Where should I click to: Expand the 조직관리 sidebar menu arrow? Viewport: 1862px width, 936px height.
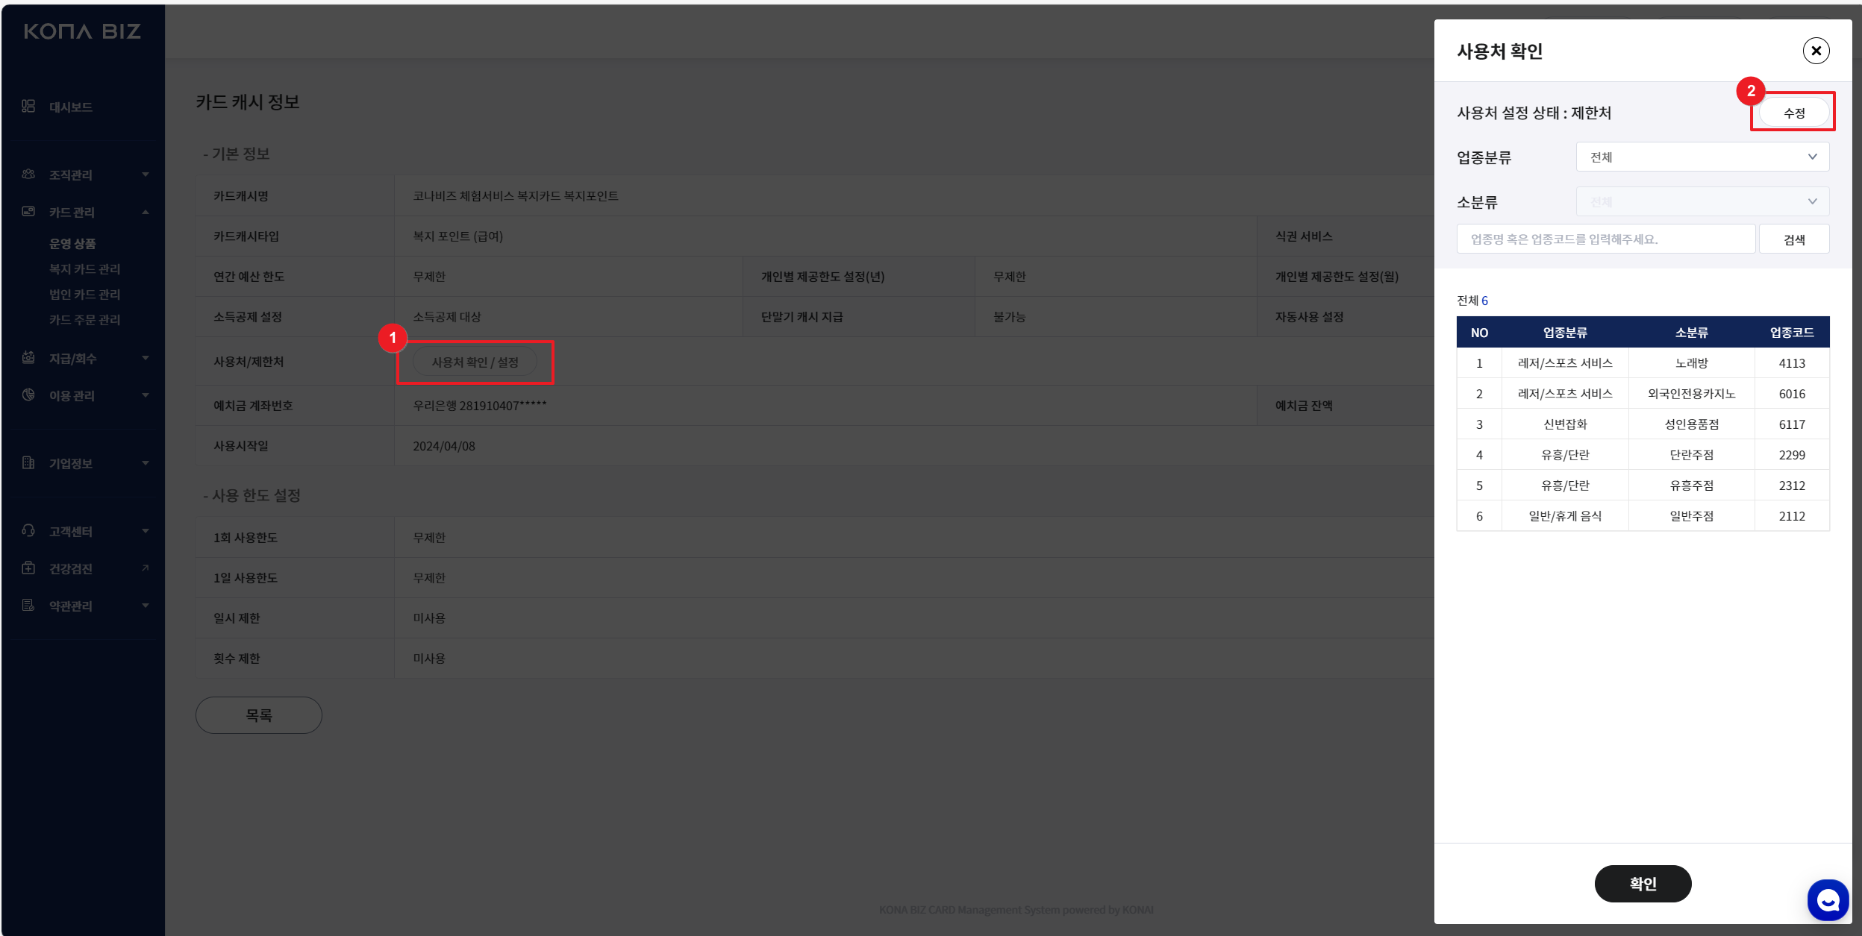pos(146,175)
